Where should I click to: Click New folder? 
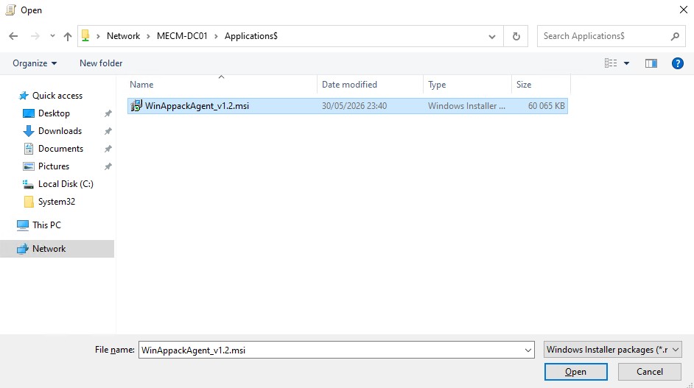tap(101, 63)
